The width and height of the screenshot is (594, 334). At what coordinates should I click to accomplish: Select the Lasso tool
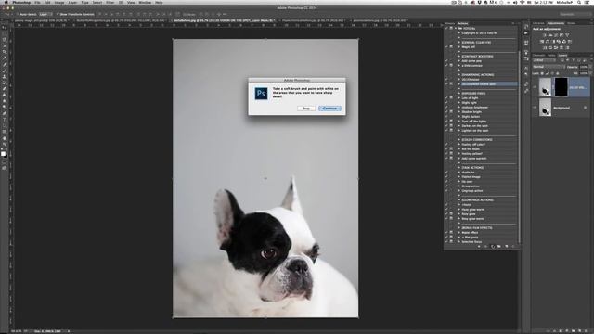[x=5, y=40]
